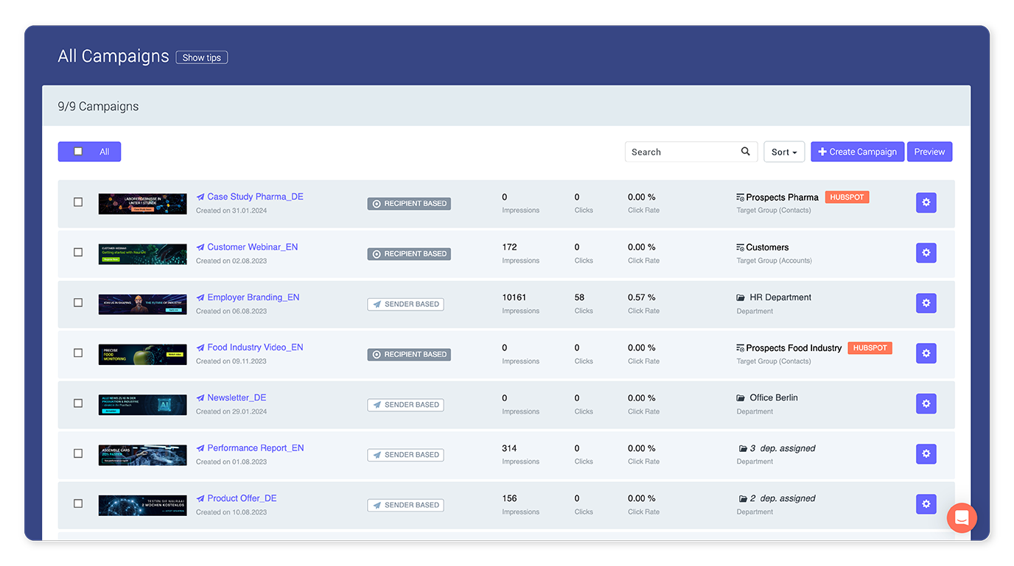Click the Show tips button
Image resolution: width=1014 pixels, height=566 pixels.
point(201,57)
